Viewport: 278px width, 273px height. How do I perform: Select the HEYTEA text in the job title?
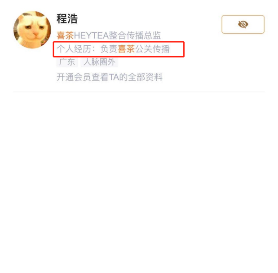coord(91,35)
